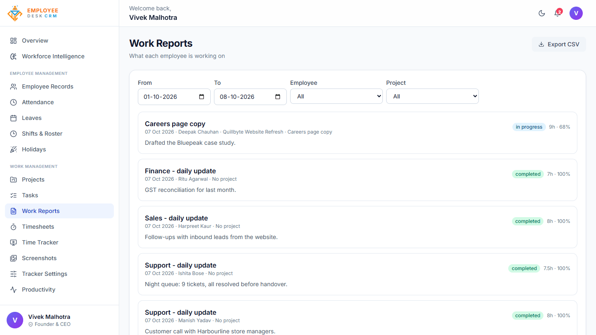Open Ishita Bose's Support daily update
The width and height of the screenshot is (596, 335).
358,274
